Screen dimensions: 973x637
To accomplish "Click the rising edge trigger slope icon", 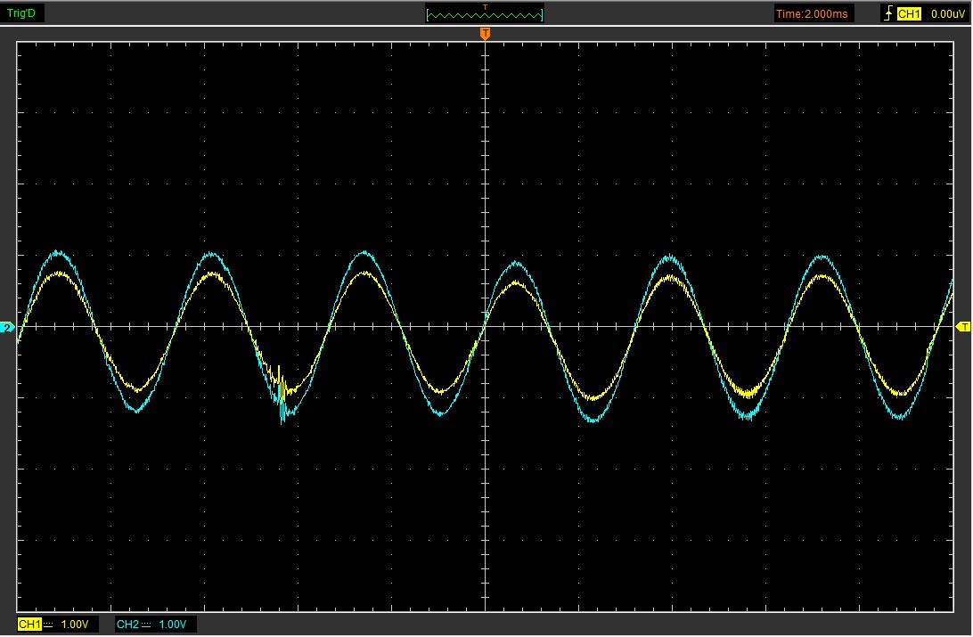I will click(888, 13).
